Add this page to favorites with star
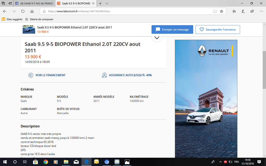The height and width of the screenshot is (166, 266). [x=221, y=11]
